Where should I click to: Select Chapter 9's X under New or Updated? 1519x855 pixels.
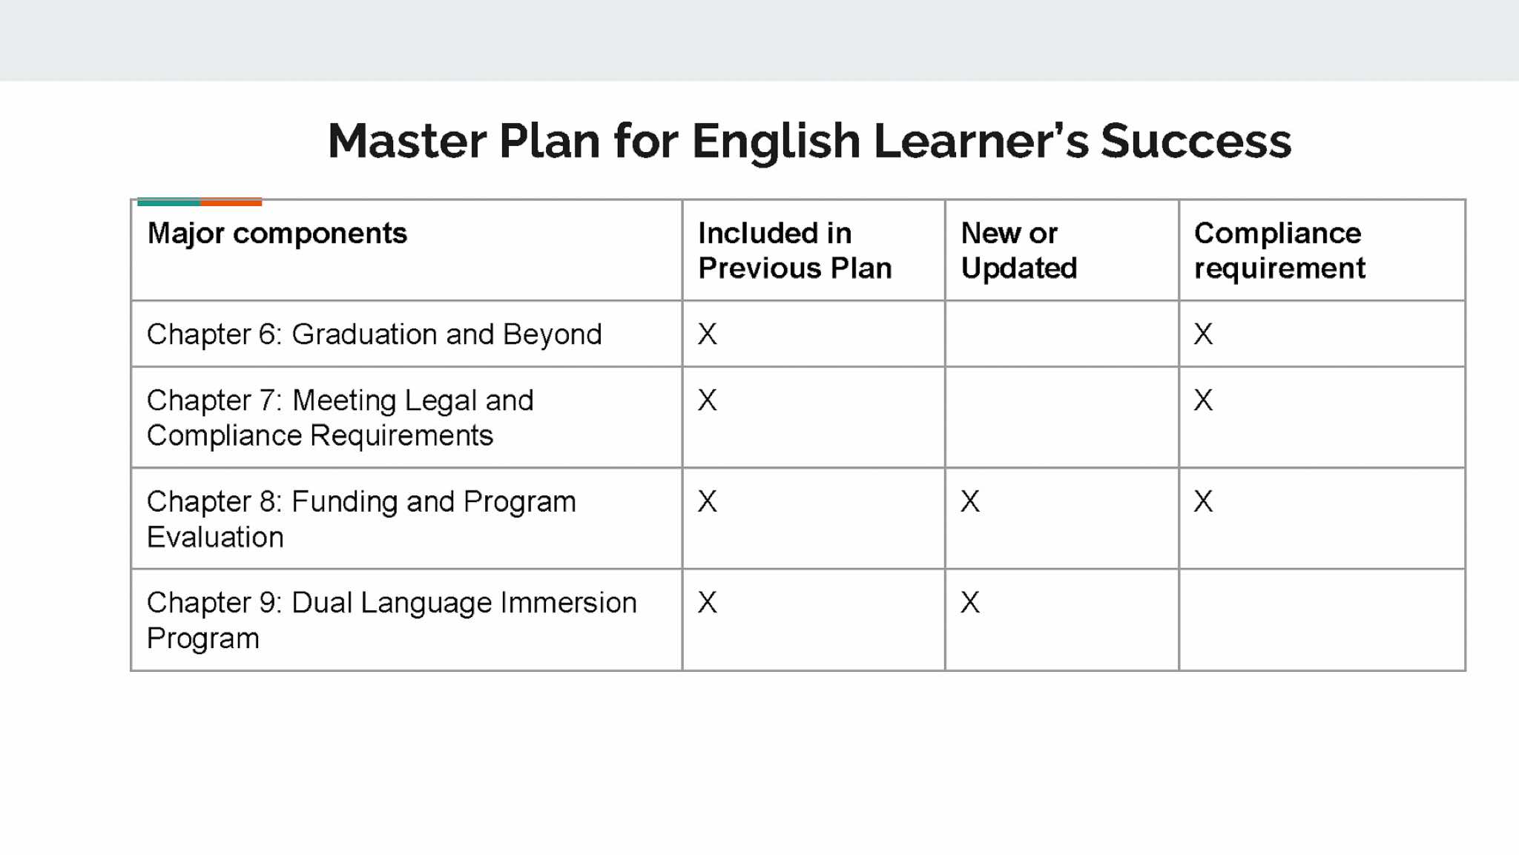tap(970, 603)
